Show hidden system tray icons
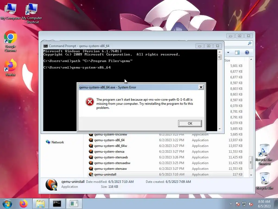This screenshot has width=278, height=209. pyautogui.click(x=231, y=204)
